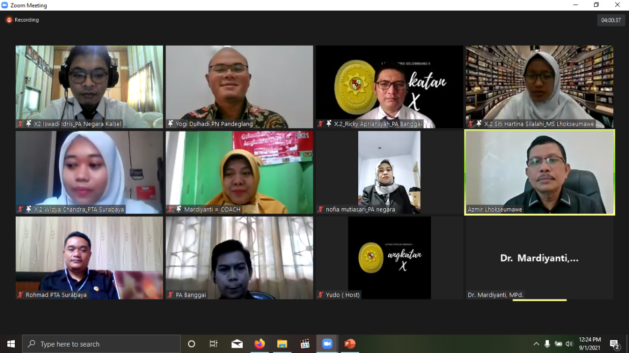Expand hidden system tray icons

tap(536, 344)
